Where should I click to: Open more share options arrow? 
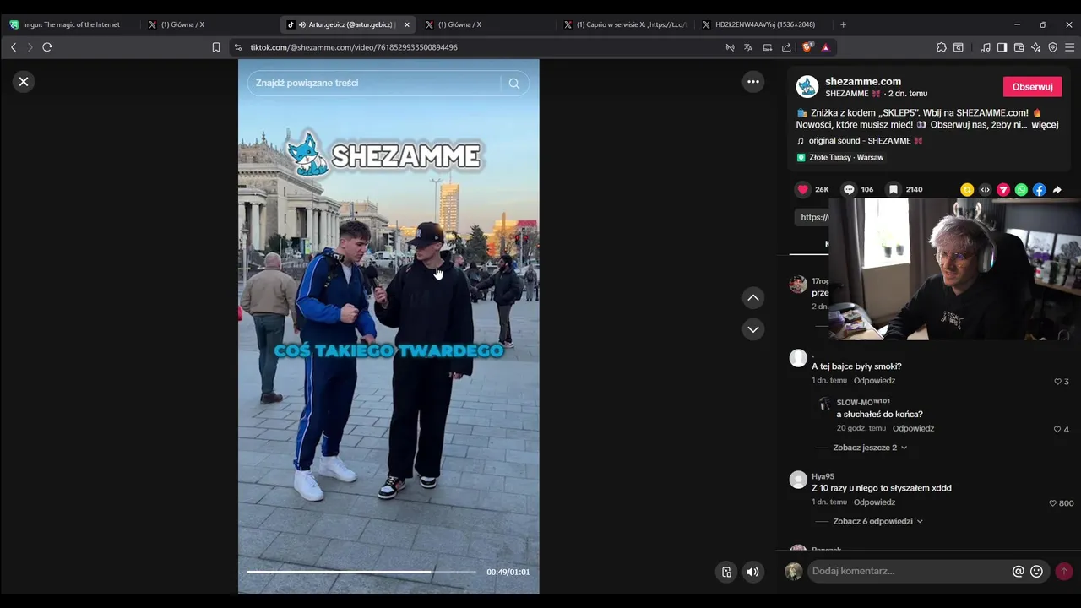(x=1057, y=190)
